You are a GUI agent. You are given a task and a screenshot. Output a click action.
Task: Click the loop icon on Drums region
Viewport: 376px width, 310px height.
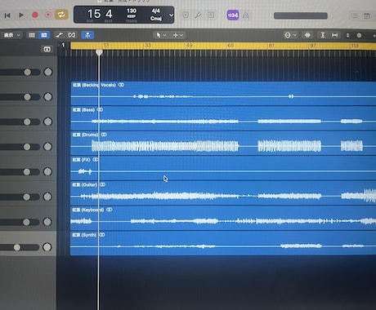(x=104, y=135)
